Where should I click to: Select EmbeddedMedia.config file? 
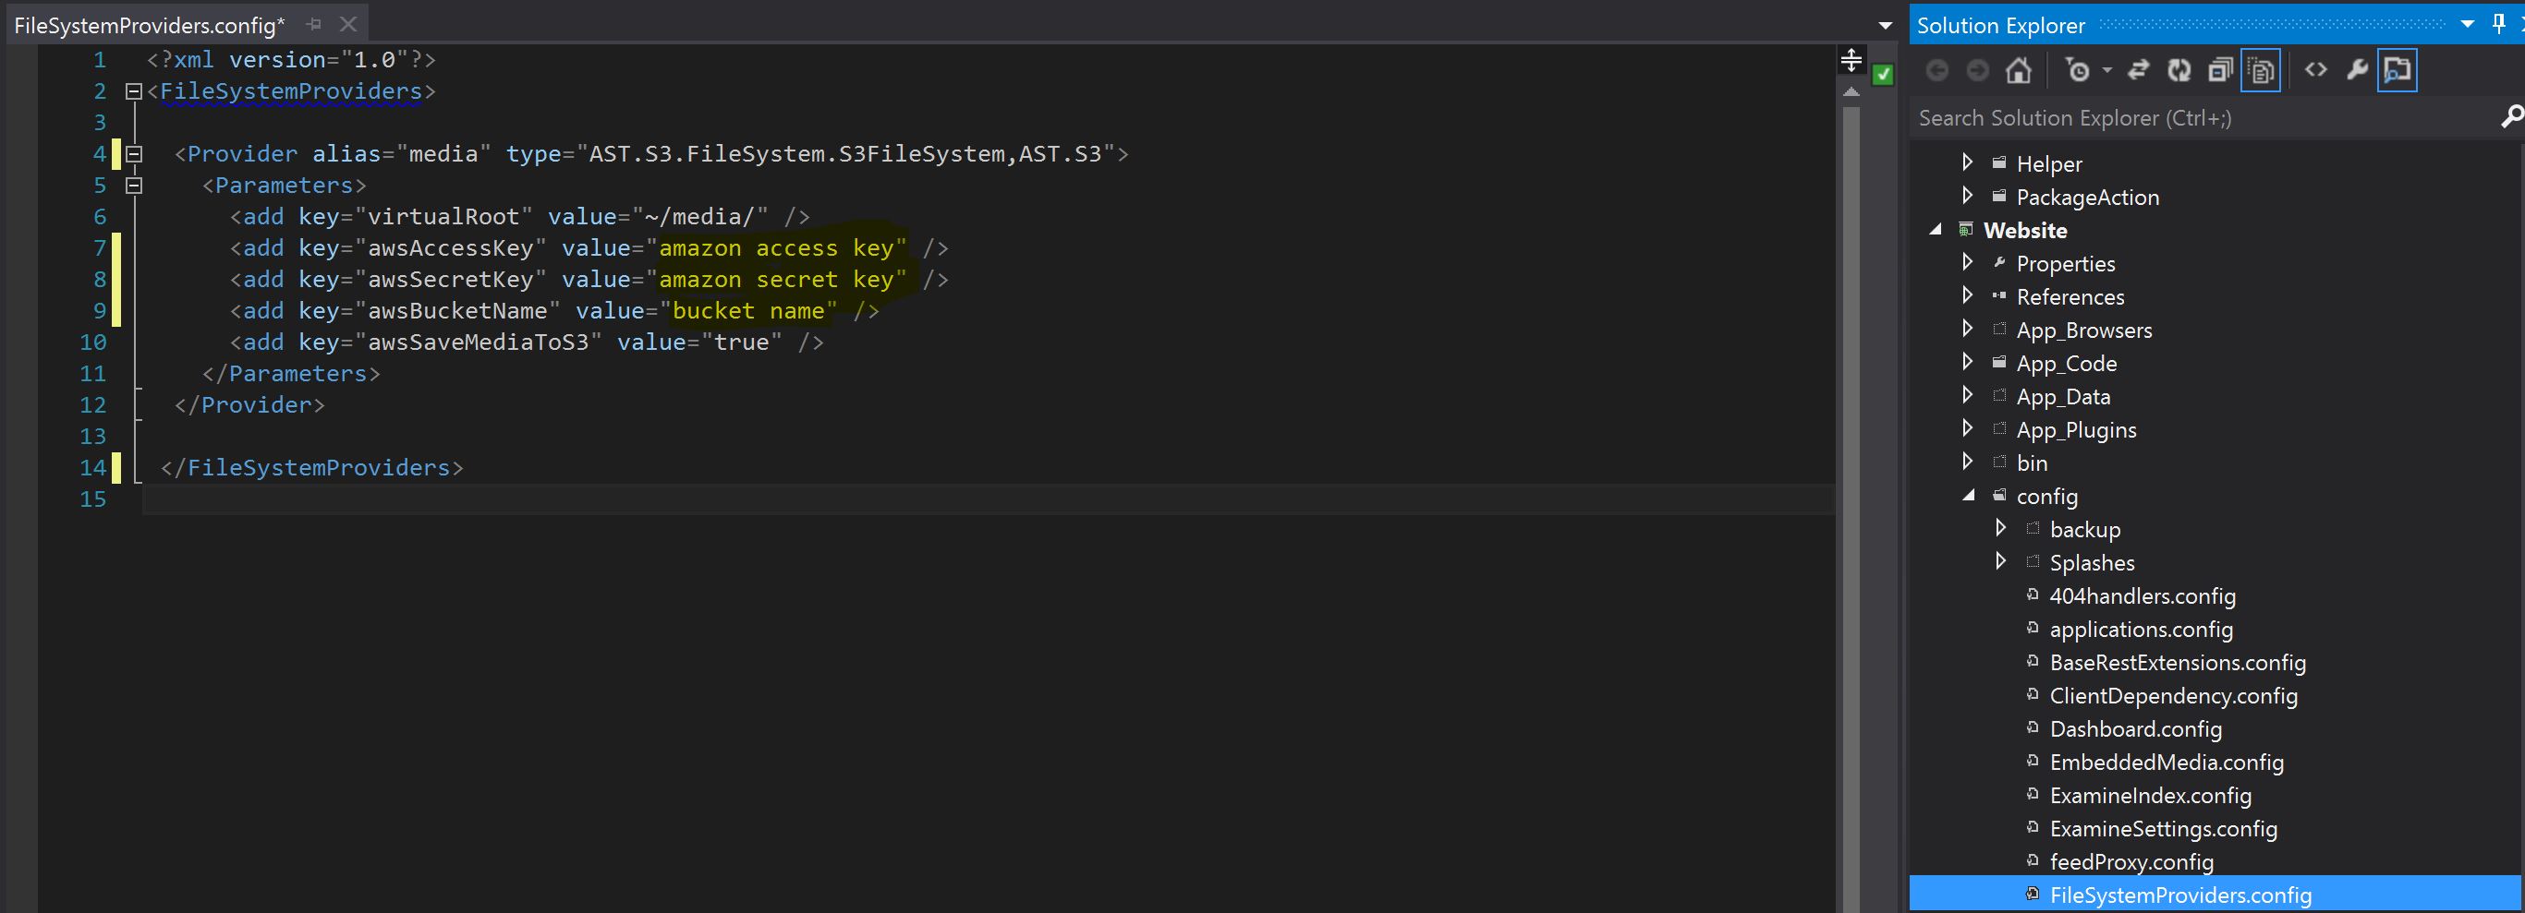pyautogui.click(x=2167, y=763)
